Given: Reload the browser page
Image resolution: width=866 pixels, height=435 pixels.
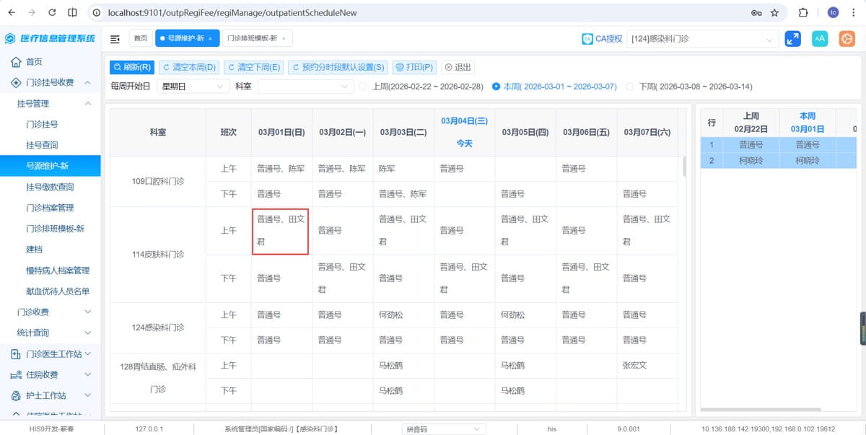Looking at the screenshot, I should tap(53, 12).
